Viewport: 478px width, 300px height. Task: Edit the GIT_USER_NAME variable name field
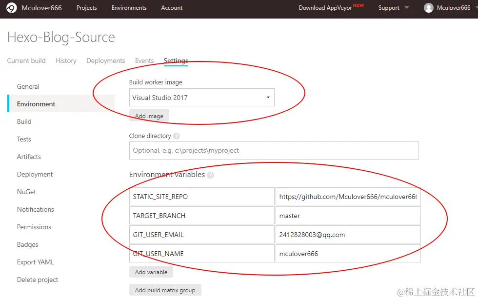click(x=202, y=254)
